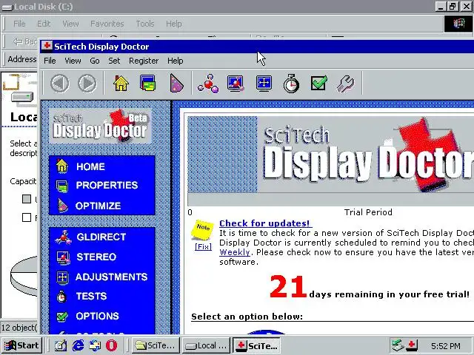Open the Register menu in Display Doctor
Viewport: 474px width, 355px height.
144,61
